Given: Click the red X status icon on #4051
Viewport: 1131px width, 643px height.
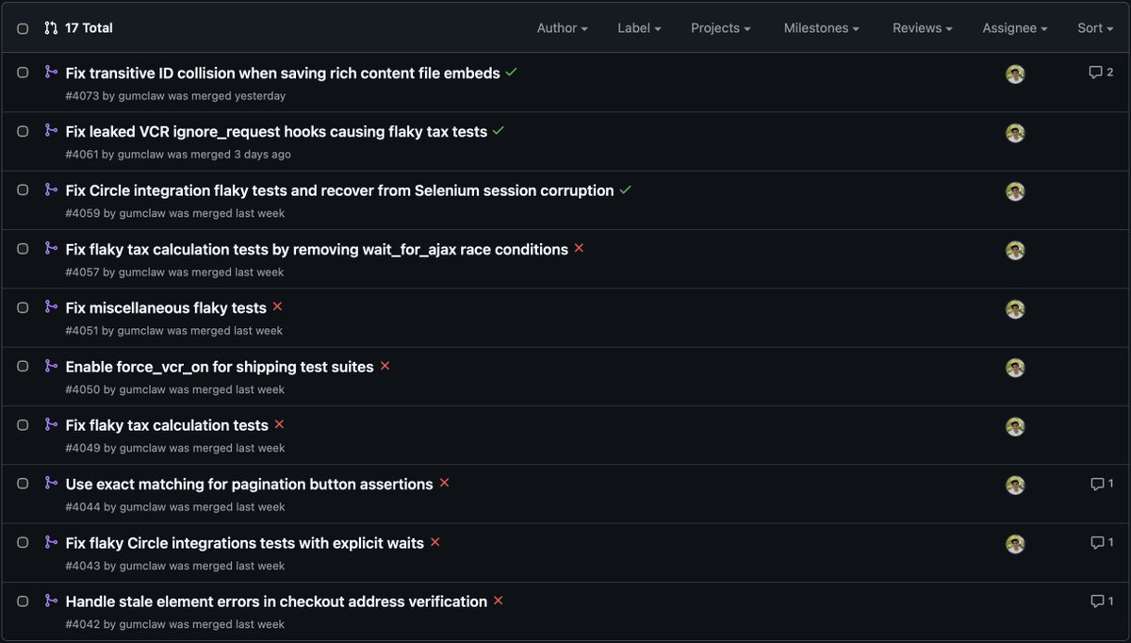Looking at the screenshot, I should pyautogui.click(x=277, y=305).
